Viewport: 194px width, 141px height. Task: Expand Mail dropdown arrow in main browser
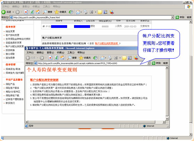tap(81, 12)
